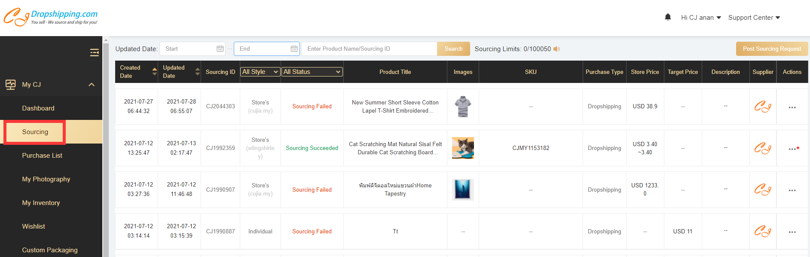Collapse sidebar with hamburger menu icon

coord(94,52)
